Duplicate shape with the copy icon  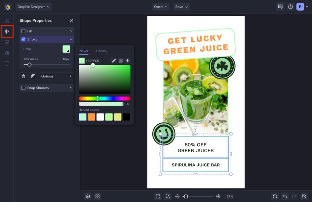click(33, 76)
